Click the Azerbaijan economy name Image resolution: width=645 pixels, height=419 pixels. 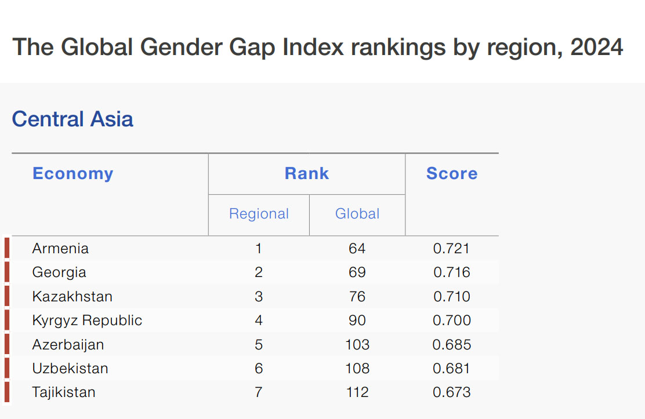coord(68,345)
